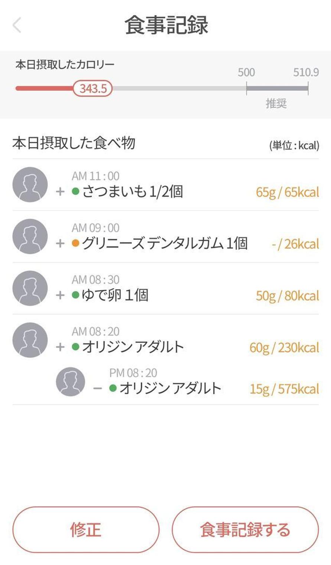This screenshot has width=331, height=565.
Task: Select the 60g / 230kcal value
Action: [284, 348]
